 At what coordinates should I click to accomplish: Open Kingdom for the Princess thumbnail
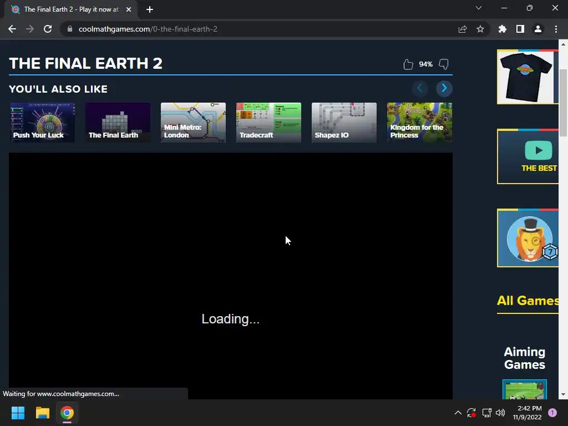pos(419,123)
